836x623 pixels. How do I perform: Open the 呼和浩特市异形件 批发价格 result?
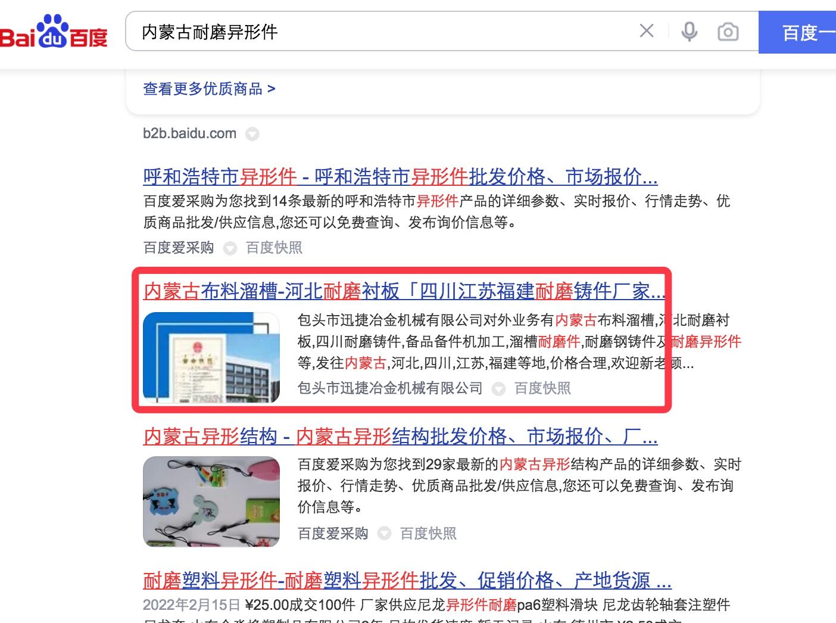(x=400, y=176)
